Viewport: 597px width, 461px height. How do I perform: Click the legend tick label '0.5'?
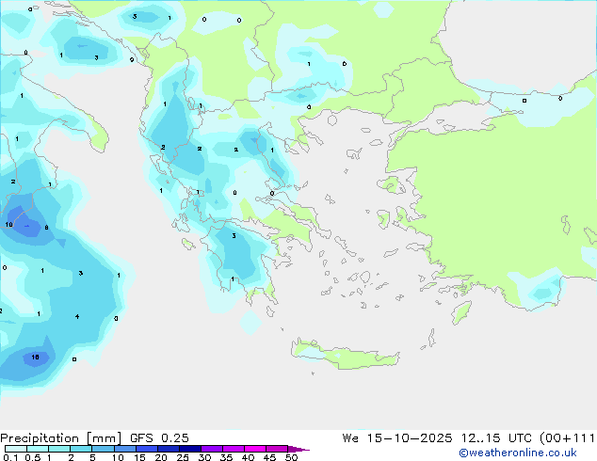(32, 457)
